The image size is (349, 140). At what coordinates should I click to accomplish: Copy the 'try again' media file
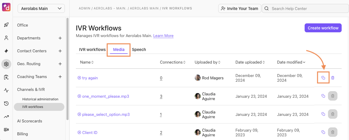(x=323, y=78)
